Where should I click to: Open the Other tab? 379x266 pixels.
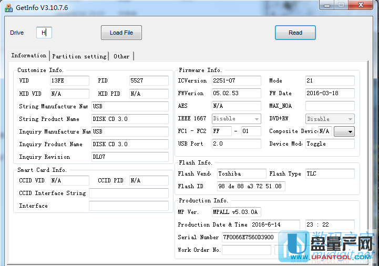click(121, 56)
